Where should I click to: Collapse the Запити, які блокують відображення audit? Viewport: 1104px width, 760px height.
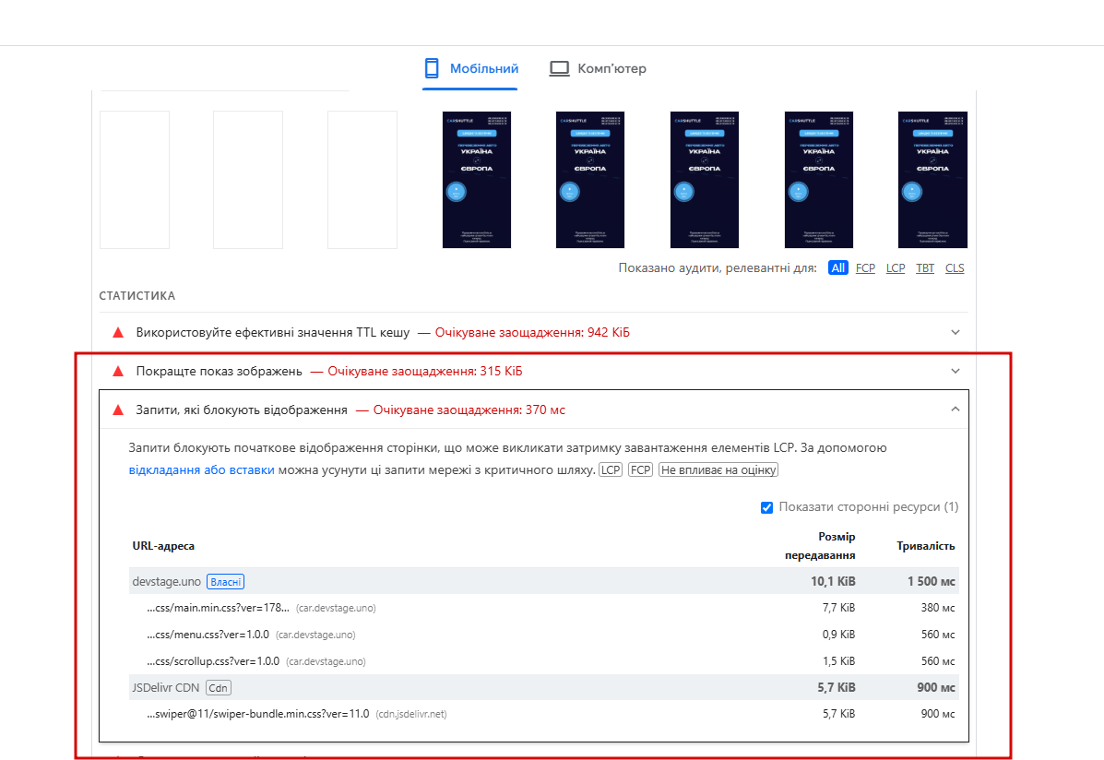tap(956, 410)
